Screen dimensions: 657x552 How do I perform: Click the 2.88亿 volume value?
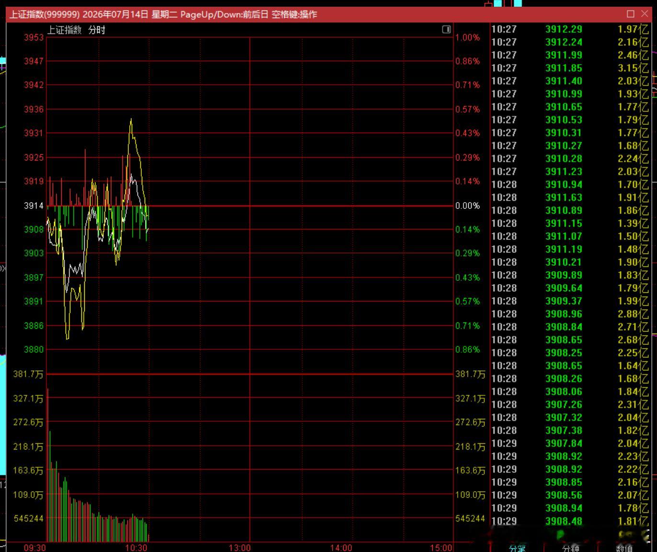pos(633,314)
